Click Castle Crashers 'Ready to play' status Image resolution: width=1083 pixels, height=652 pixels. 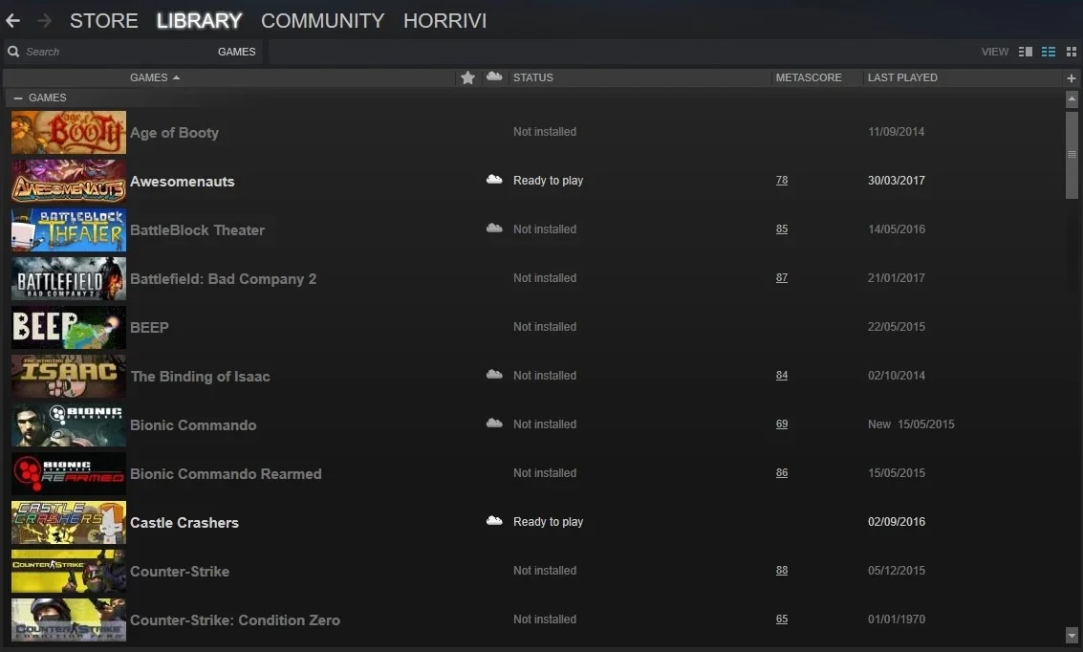[548, 521]
